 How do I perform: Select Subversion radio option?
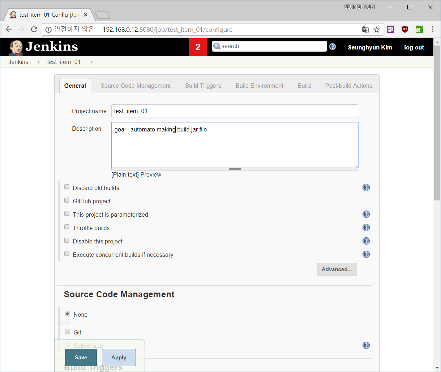[x=67, y=345]
